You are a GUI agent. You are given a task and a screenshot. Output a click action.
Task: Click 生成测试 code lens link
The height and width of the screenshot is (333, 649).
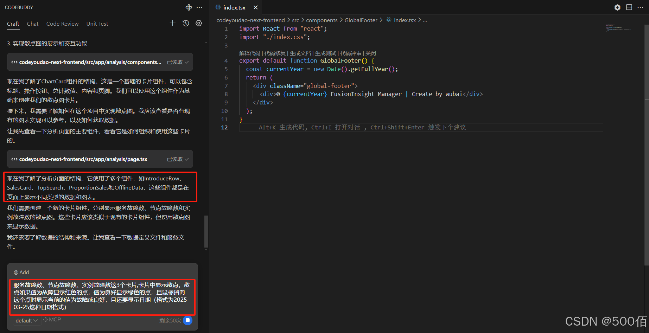click(326, 53)
